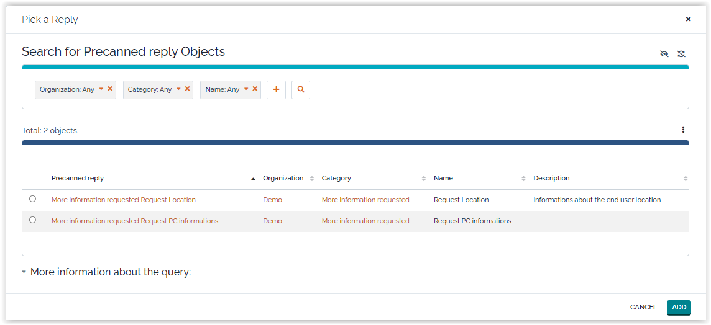
Task: Click the CANCEL button
Action: [x=643, y=308]
